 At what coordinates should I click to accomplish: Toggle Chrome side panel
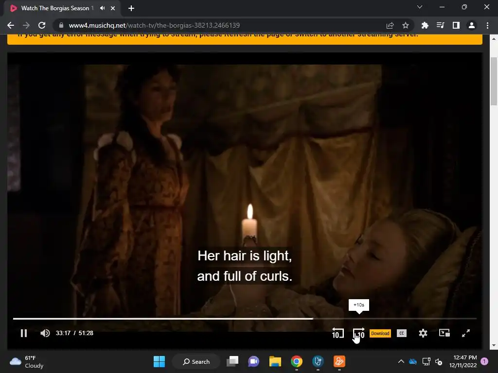point(456,25)
